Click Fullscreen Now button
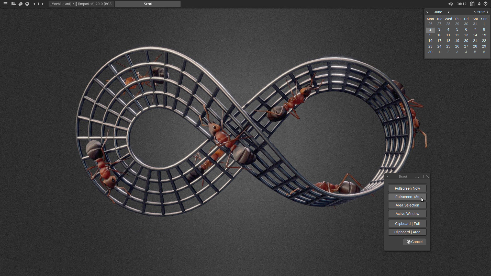This screenshot has height=276, width=491. [407, 188]
